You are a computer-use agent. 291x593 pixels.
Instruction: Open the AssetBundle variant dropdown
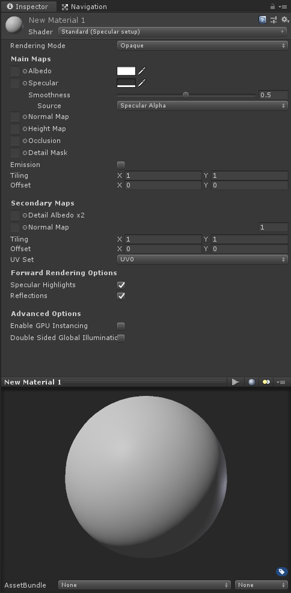[262, 585]
